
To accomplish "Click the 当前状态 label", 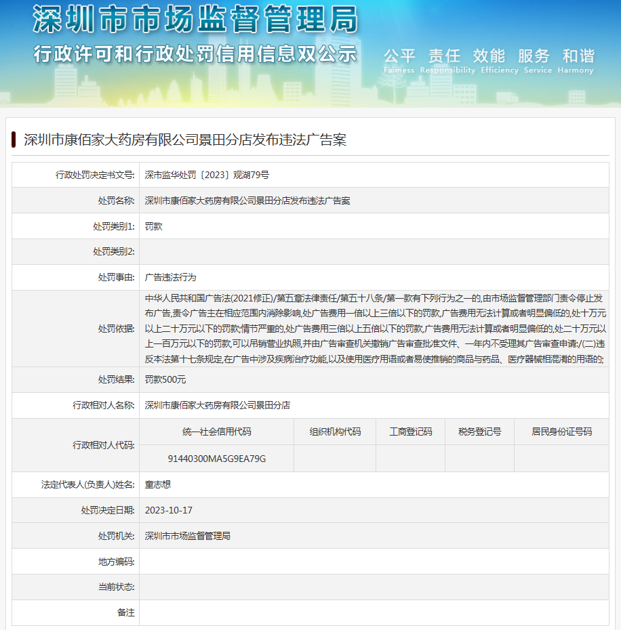I will pyautogui.click(x=116, y=587).
